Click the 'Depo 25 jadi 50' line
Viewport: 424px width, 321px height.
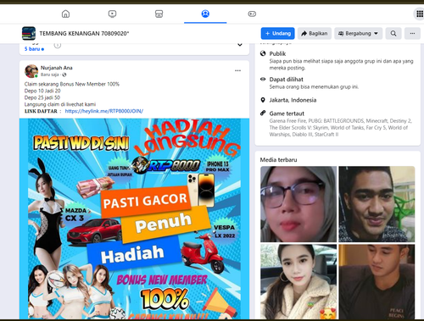coord(42,97)
